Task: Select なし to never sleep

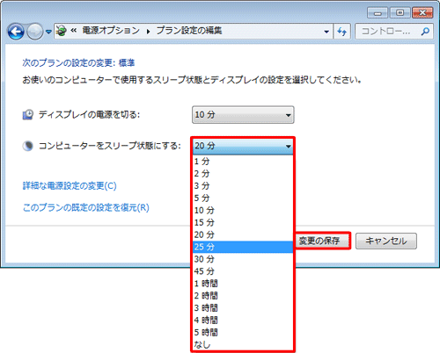Action: click(243, 344)
